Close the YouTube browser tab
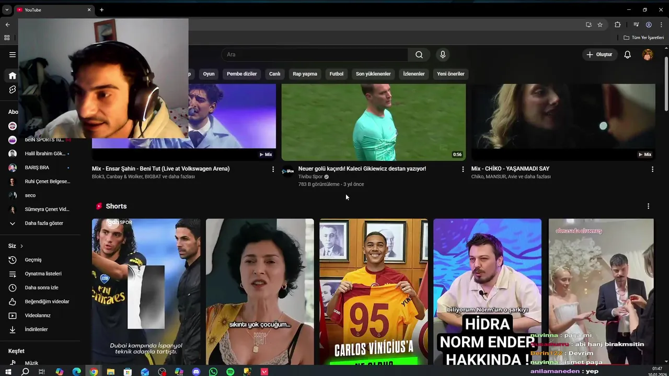Screen dimensions: 669x376 [89, 10]
